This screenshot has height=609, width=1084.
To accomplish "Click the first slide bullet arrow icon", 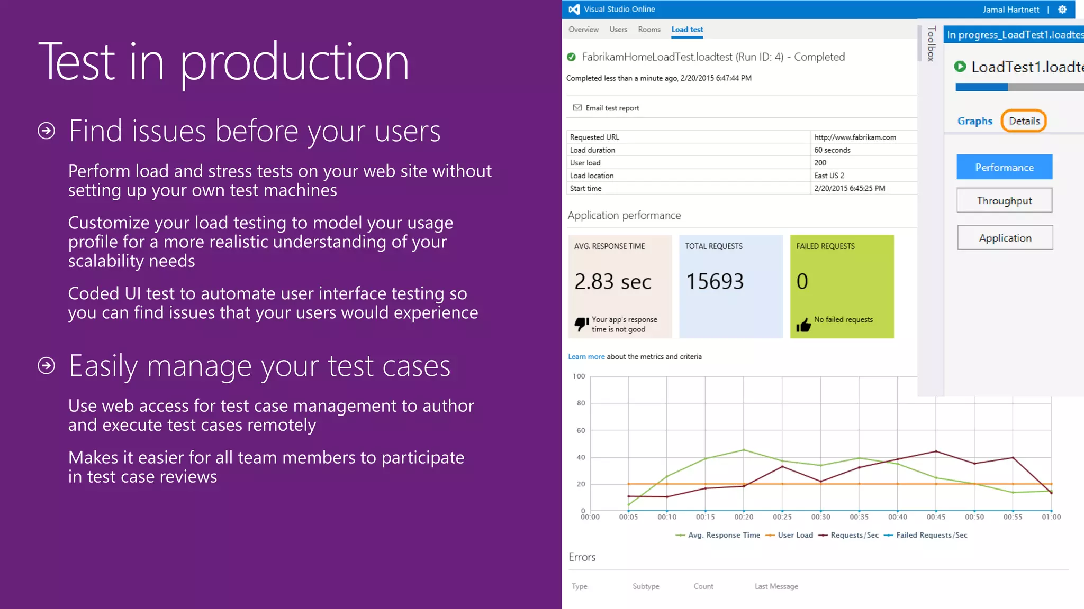I will [47, 131].
